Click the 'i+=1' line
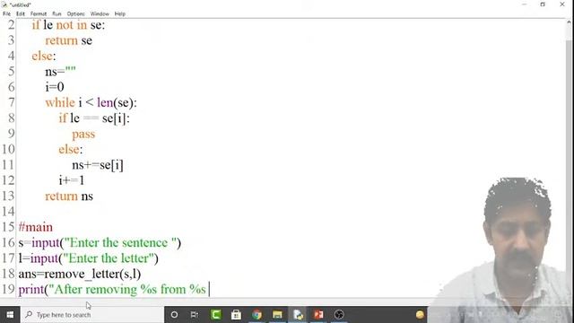 tap(72, 180)
